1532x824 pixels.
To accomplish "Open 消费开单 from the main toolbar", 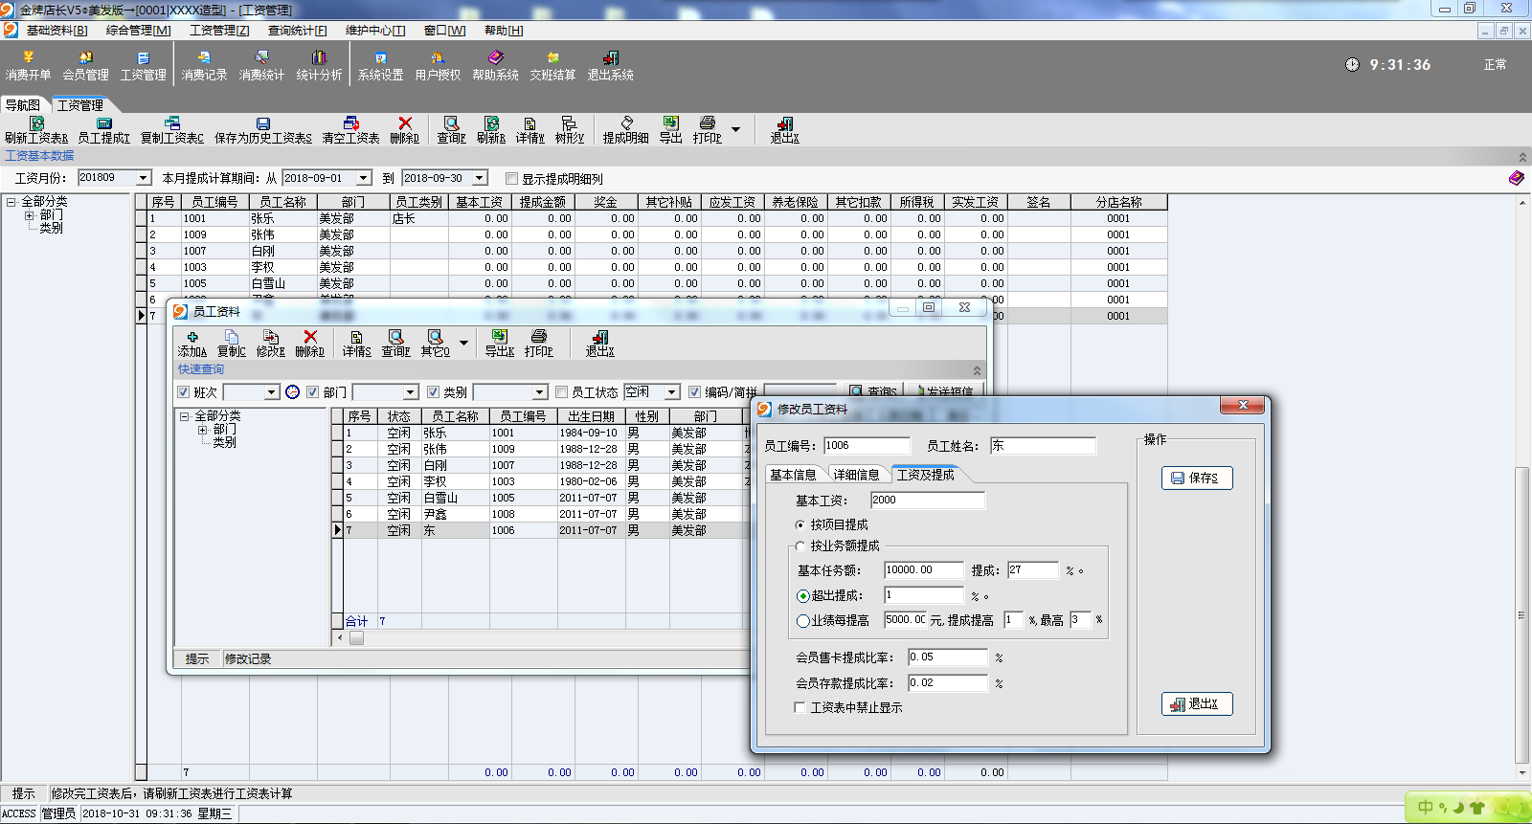I will coord(28,66).
